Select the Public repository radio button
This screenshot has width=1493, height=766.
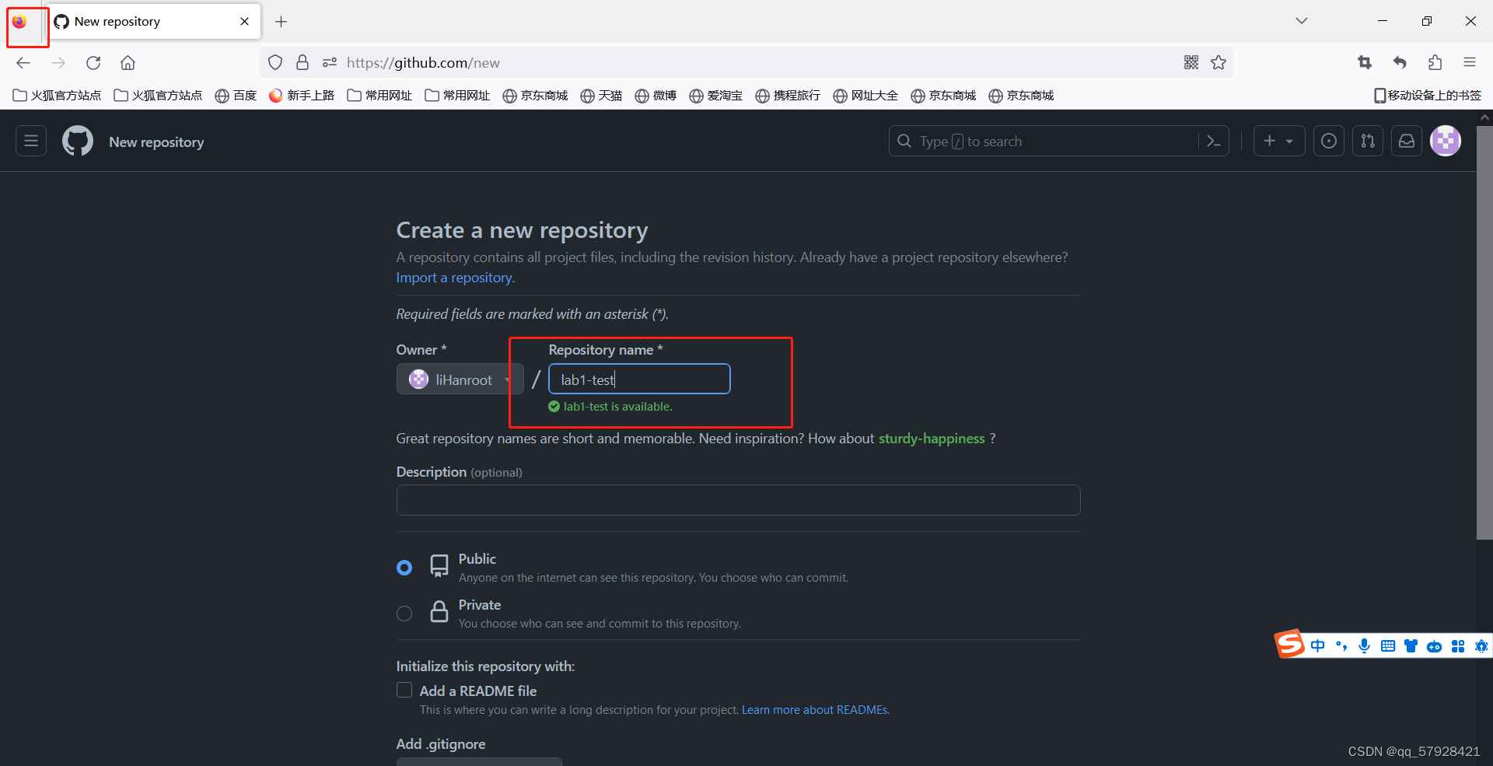[404, 567]
